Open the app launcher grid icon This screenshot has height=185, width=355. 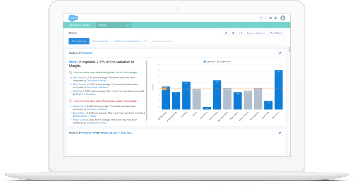coord(261,18)
